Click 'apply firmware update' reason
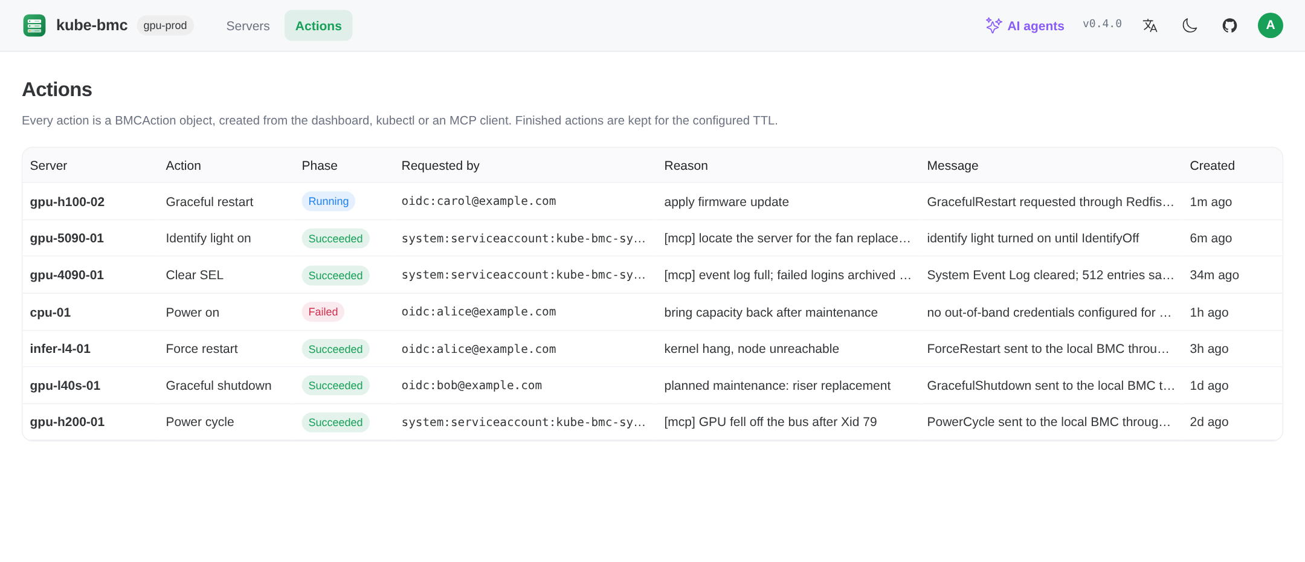The image size is (1305, 562). click(726, 202)
